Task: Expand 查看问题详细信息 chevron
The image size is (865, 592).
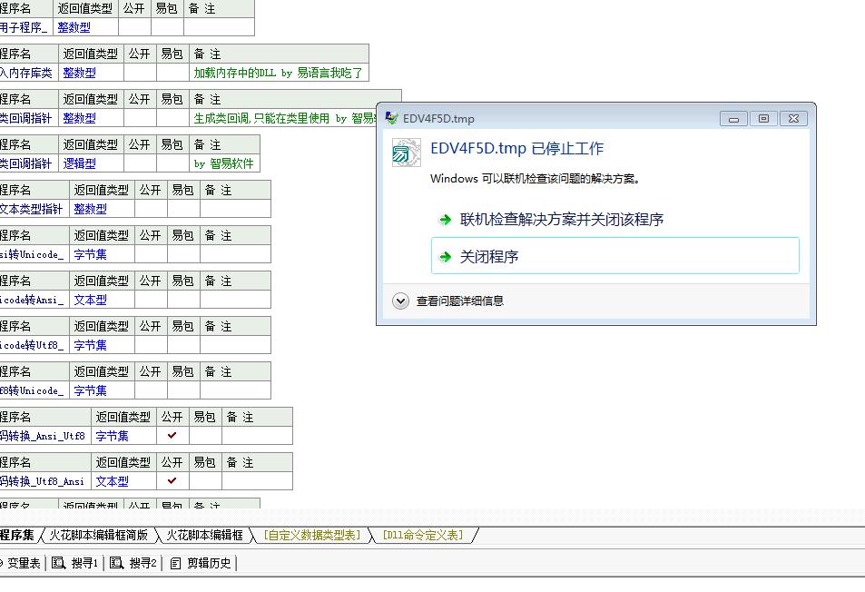Action: [400, 301]
